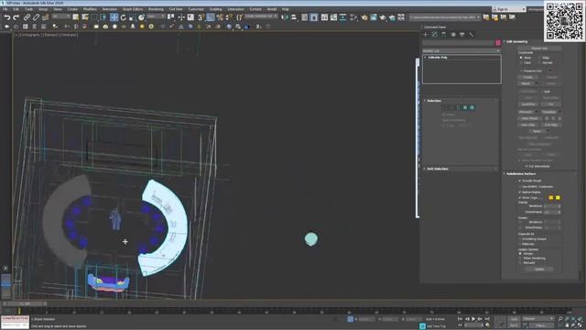586x330 pixels.
Task: Collapse the Subdivision Surface rollout
Action: [x=521, y=174]
